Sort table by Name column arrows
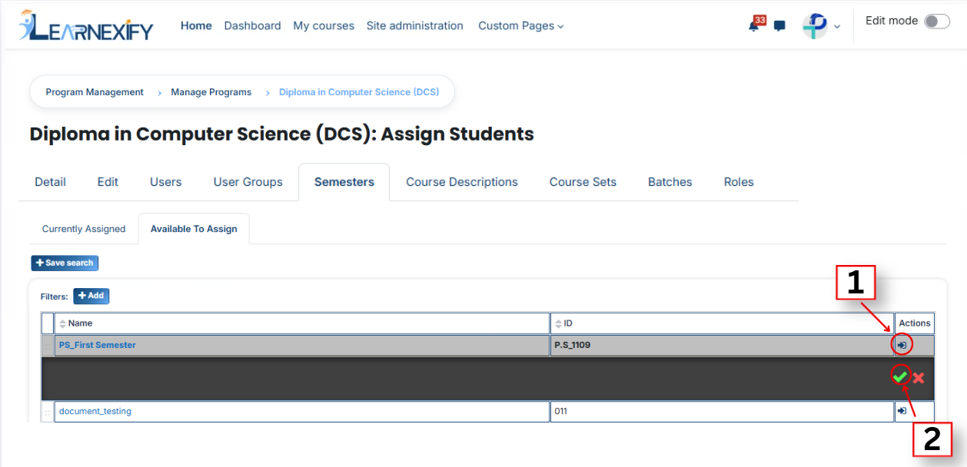The width and height of the screenshot is (967, 467). click(63, 323)
